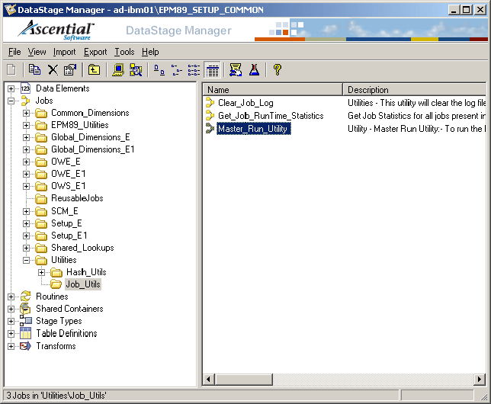Click the Usage analysis toolbar icon
The width and height of the screenshot is (491, 404).
click(x=236, y=69)
